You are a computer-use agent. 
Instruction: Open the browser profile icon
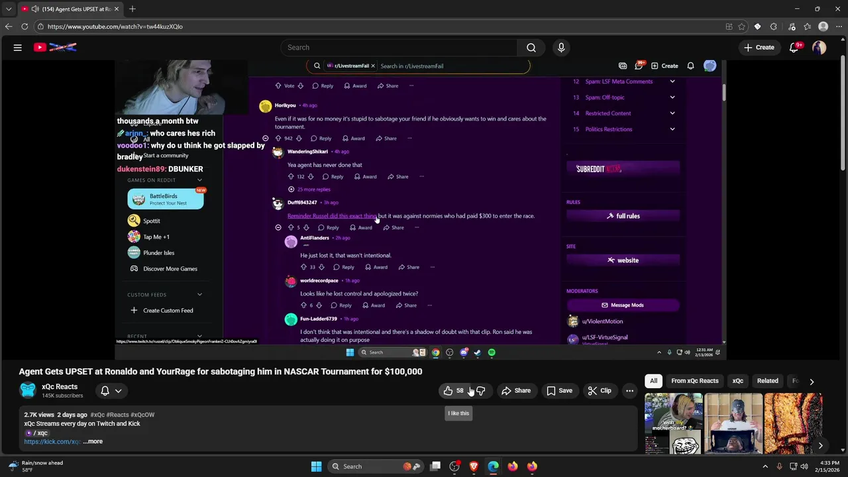(x=823, y=26)
